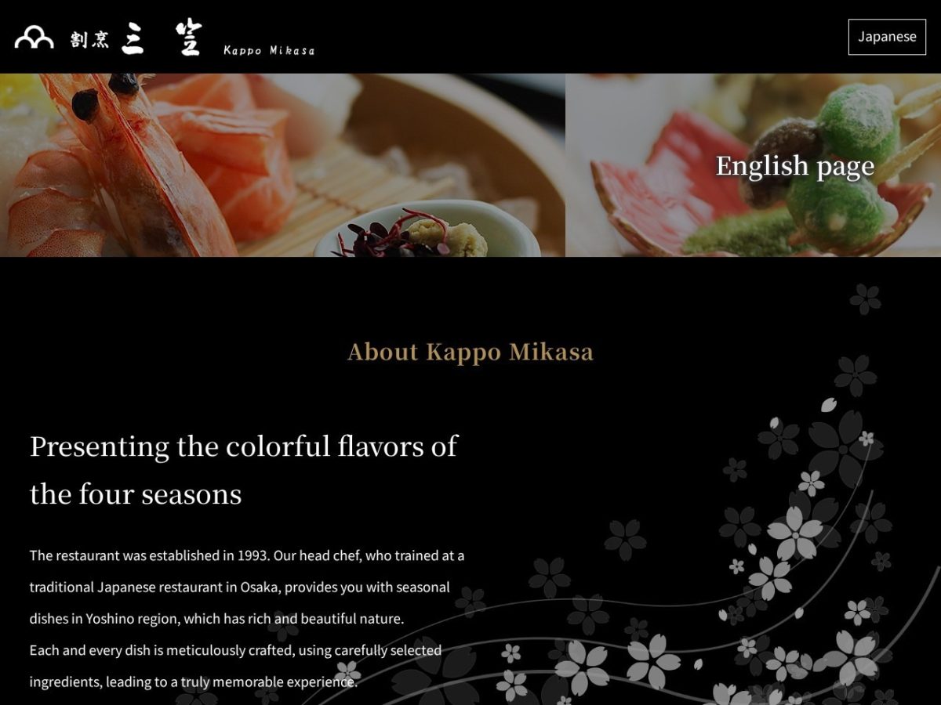
Task: Click the English page banner title
Action: click(x=795, y=166)
